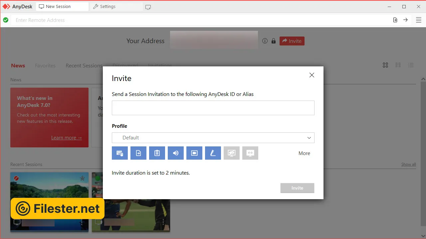Toggle session recording permission icon

pos(194,153)
